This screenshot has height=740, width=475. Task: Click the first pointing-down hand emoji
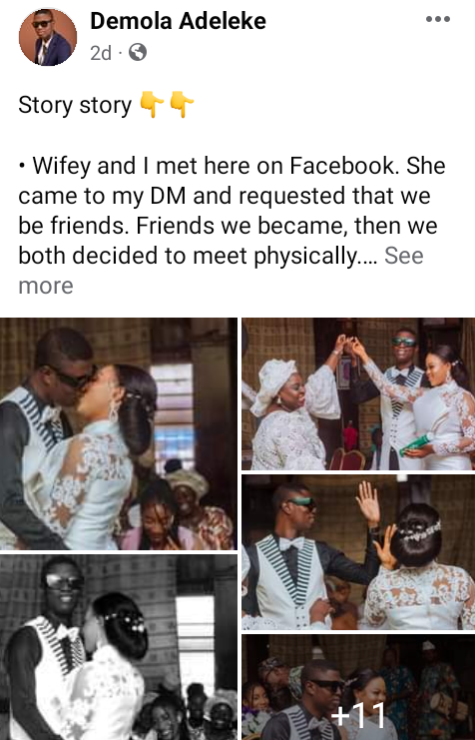click(x=152, y=104)
